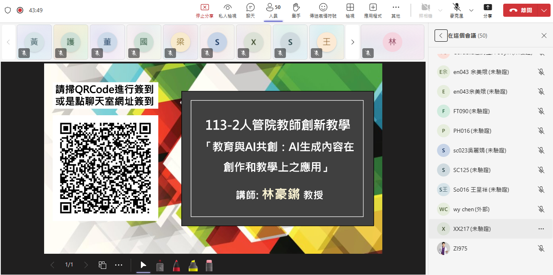Click slide counter 1/1
The width and height of the screenshot is (553, 275).
(69, 265)
